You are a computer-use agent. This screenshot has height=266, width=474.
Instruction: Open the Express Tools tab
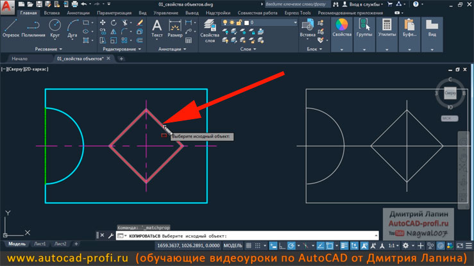(x=298, y=13)
